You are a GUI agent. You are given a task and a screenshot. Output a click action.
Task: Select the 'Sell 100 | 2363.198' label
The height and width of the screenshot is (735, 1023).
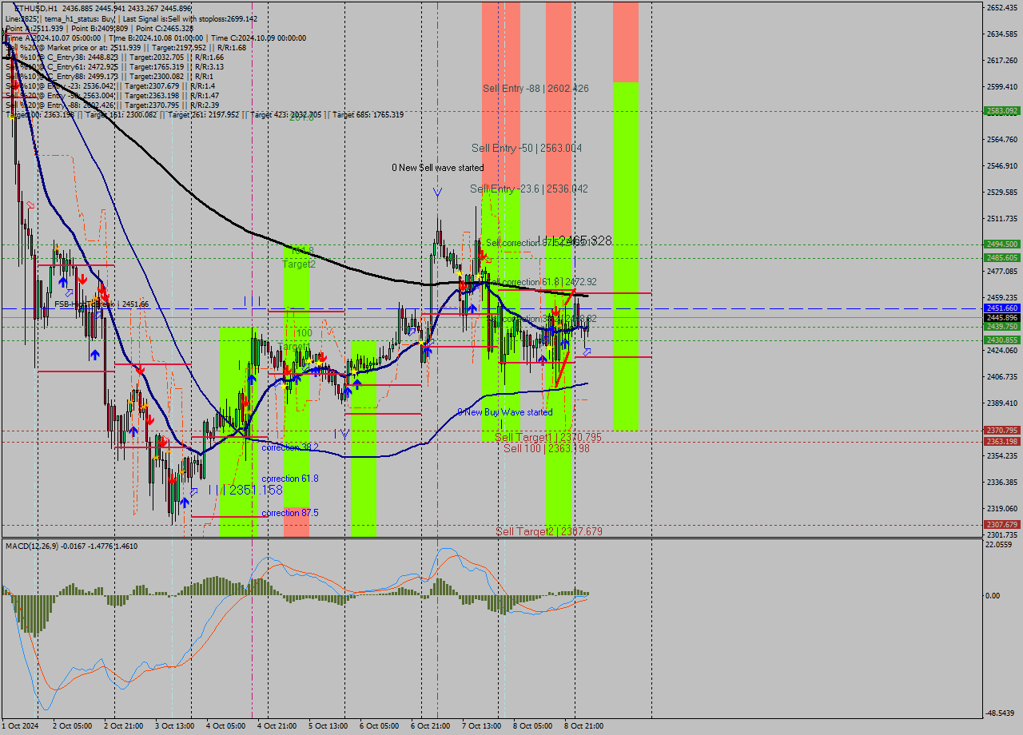[x=547, y=448]
